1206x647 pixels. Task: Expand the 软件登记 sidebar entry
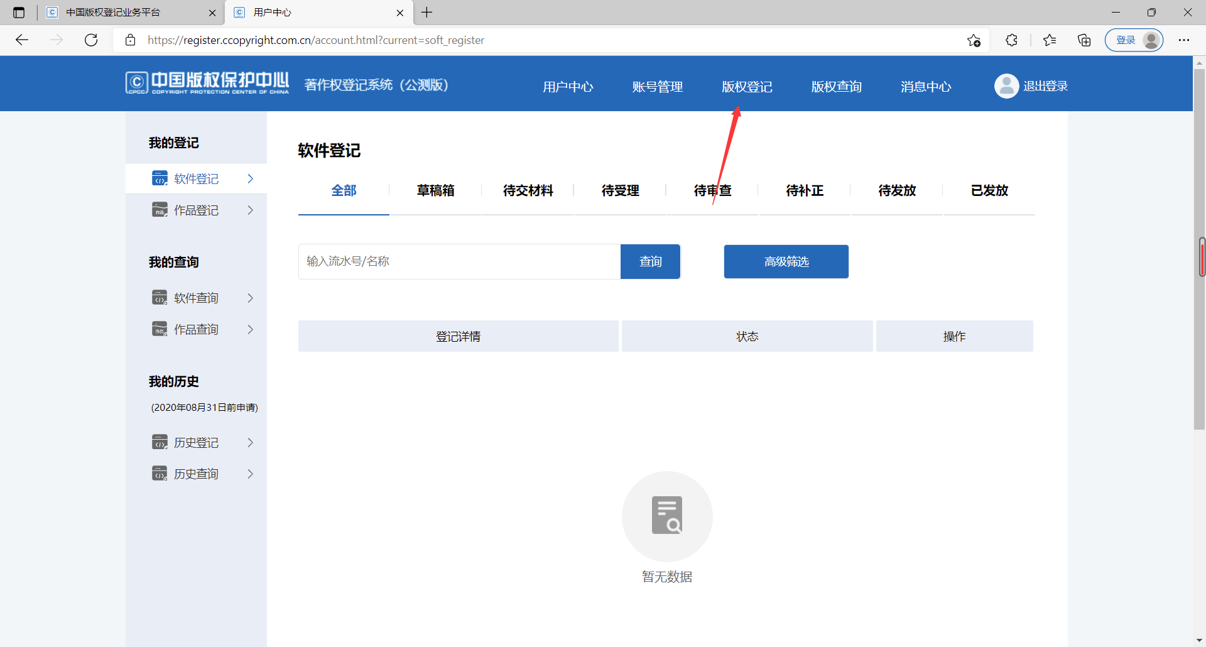point(251,178)
